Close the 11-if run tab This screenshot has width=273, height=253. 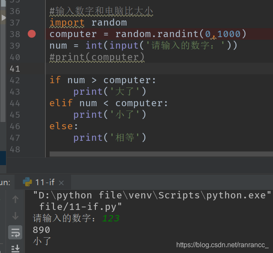(61, 183)
